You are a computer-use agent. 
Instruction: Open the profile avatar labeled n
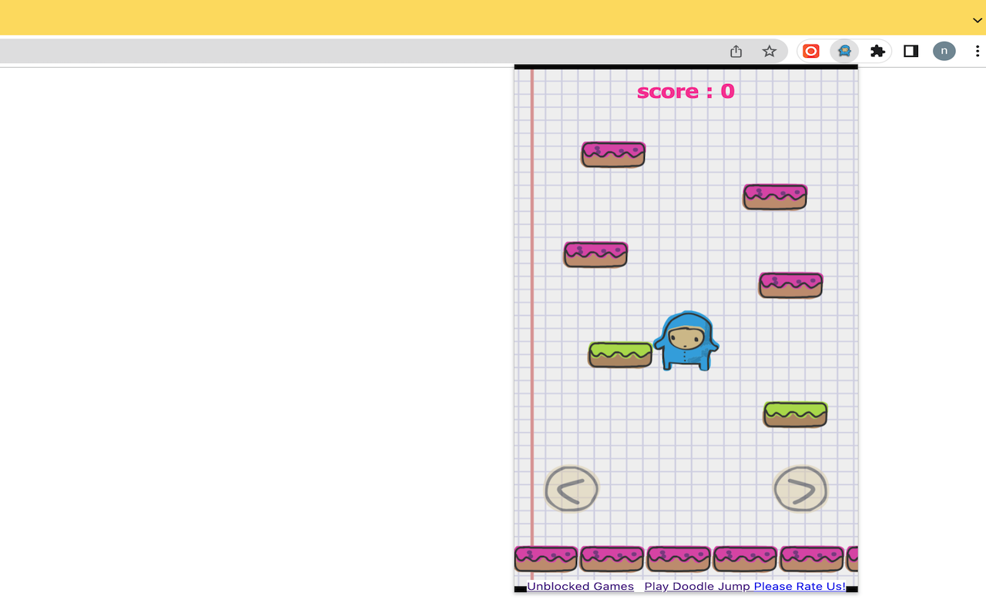[944, 51]
